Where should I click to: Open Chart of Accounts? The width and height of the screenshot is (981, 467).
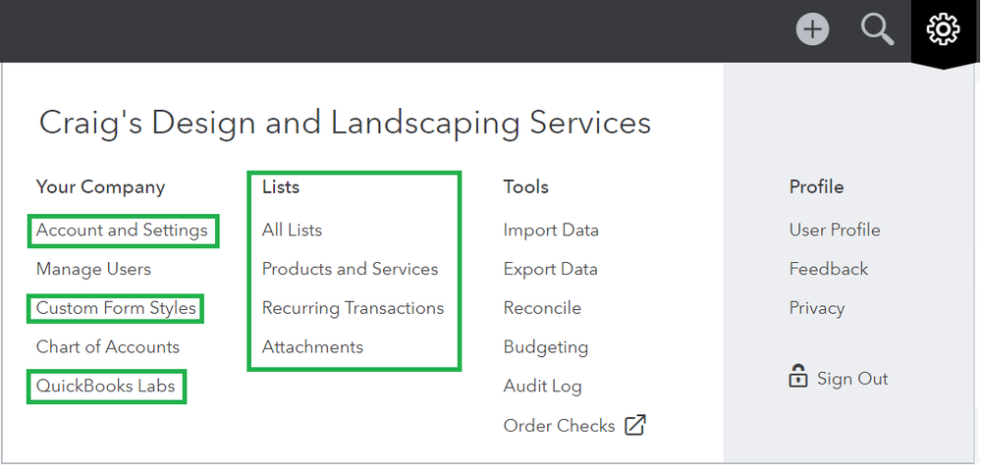coord(108,347)
